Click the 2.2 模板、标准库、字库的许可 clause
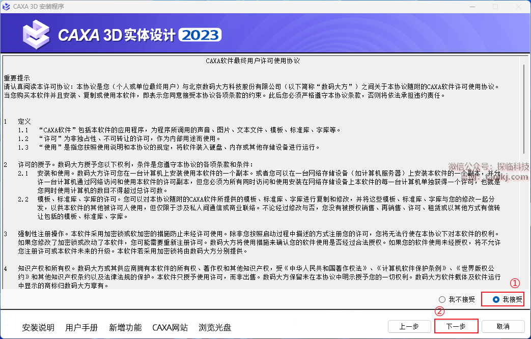 pyautogui.click(x=259, y=208)
